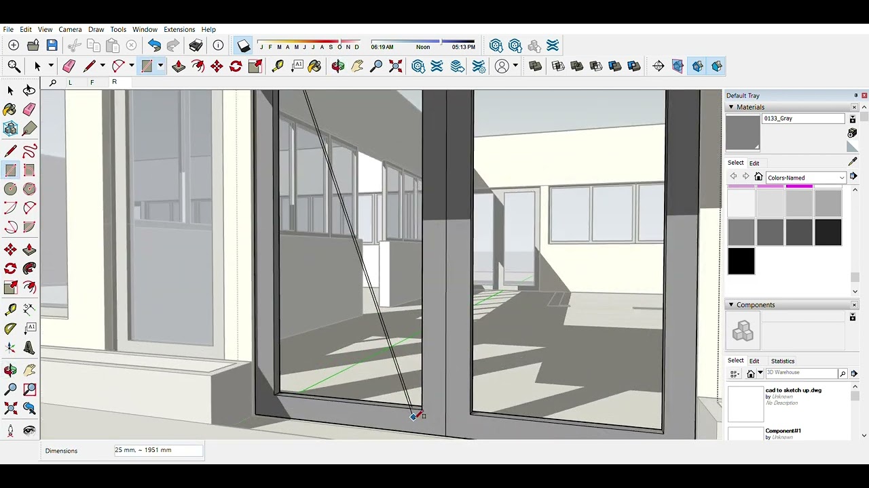Image resolution: width=869 pixels, height=488 pixels.
Task: Open Model Info icon
Action: pyautogui.click(x=218, y=45)
